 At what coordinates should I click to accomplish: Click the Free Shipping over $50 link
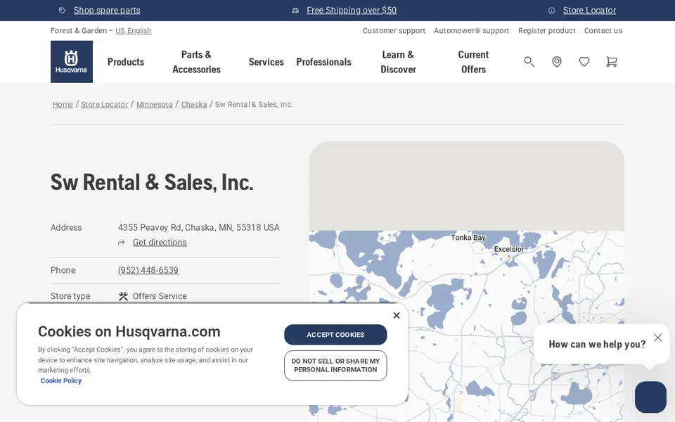pos(352,11)
